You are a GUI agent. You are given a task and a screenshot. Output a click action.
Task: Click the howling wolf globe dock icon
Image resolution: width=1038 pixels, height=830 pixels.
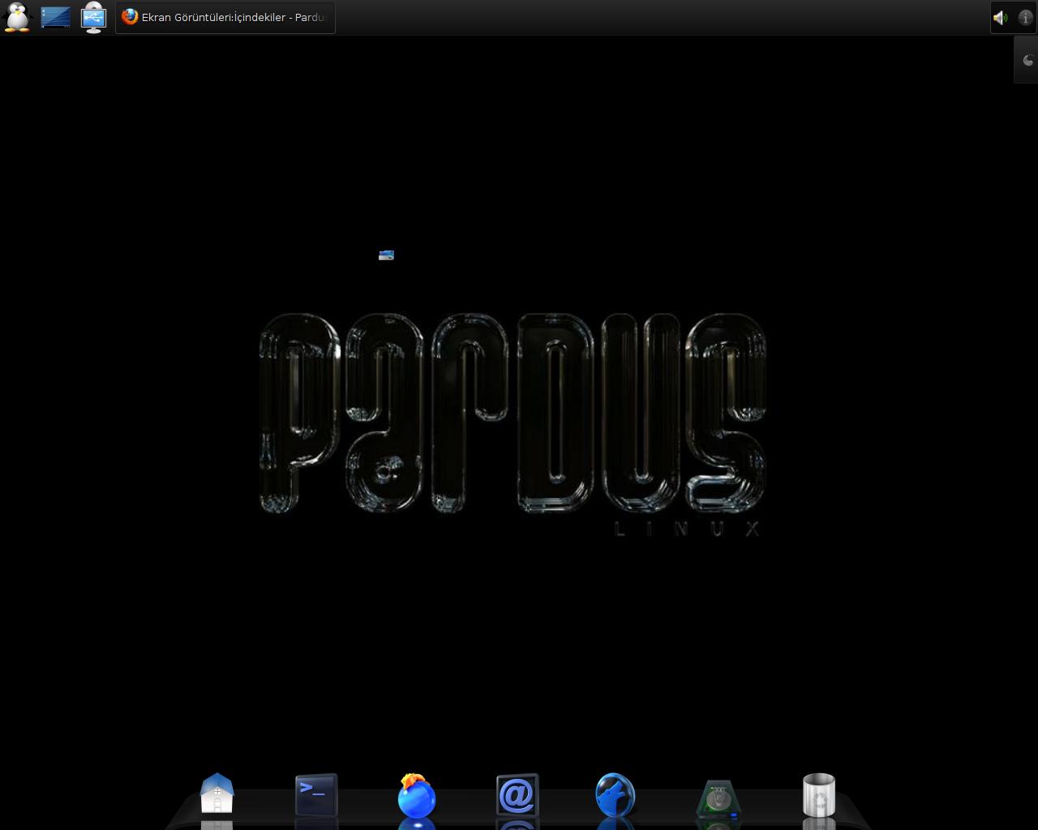coord(616,795)
